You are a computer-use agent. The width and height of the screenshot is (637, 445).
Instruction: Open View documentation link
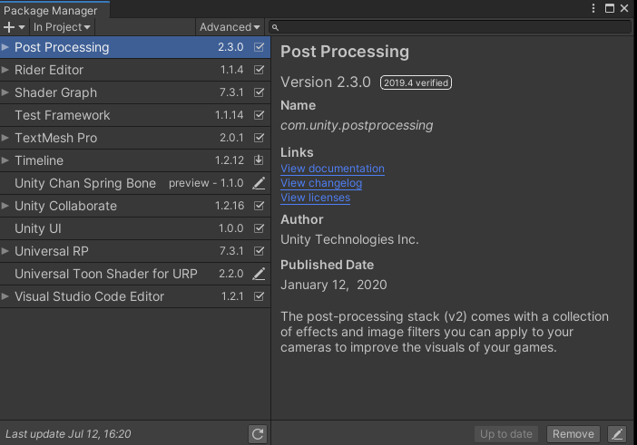[x=332, y=169]
